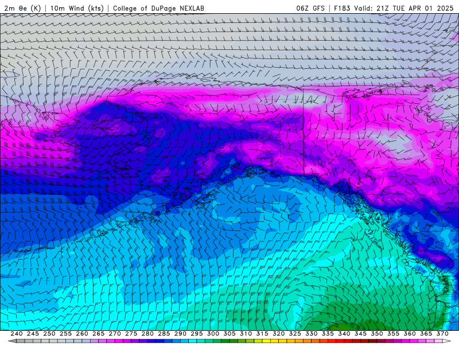The height and width of the screenshot is (344, 459).
Task: Click the 305 value on the color scale
Action: click(x=229, y=334)
